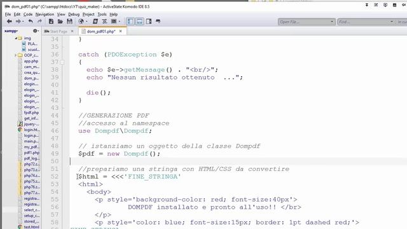This screenshot has width=407, height=229.
Task: Click the Open File folder icon
Action: (60, 22)
